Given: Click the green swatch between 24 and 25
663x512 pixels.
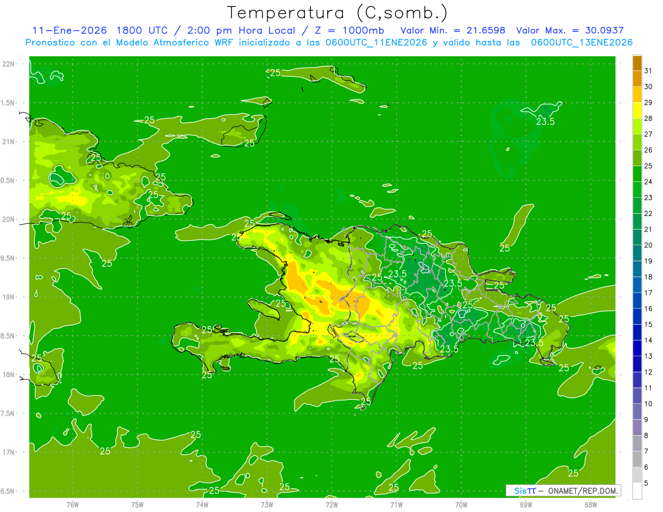Looking at the screenshot, I should (x=637, y=174).
